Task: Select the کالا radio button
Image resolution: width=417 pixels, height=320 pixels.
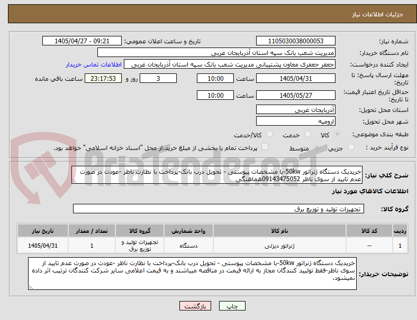Action: click(x=337, y=134)
